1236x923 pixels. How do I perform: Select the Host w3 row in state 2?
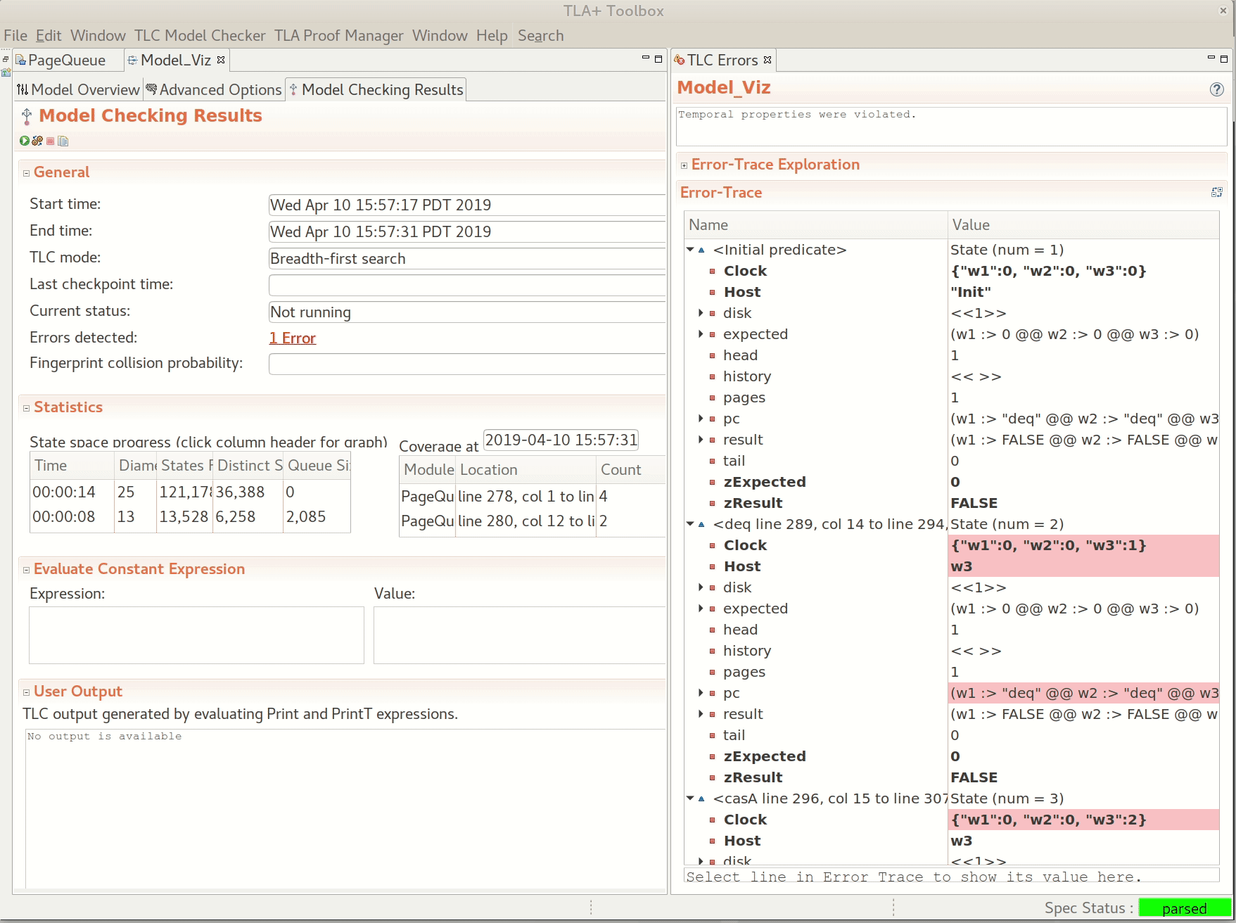point(952,566)
